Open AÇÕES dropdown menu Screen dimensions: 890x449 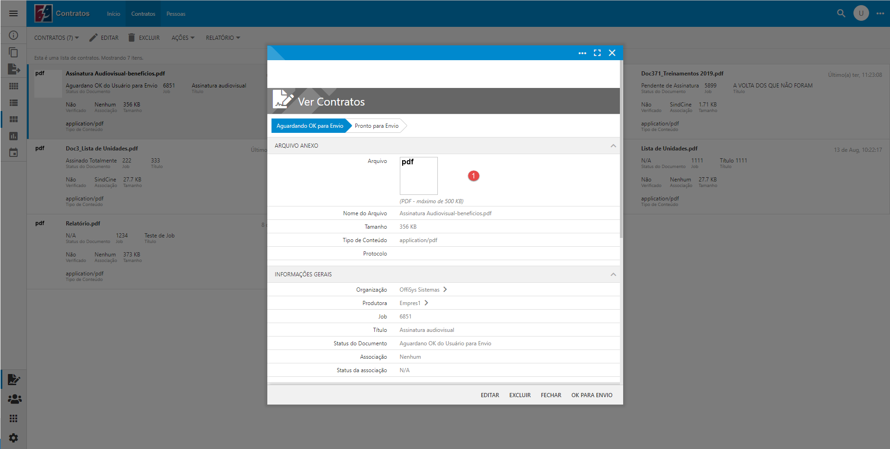pos(183,37)
